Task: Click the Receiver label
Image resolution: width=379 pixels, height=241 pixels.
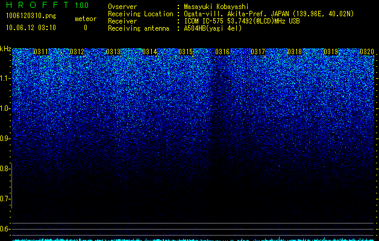Action: point(122,21)
